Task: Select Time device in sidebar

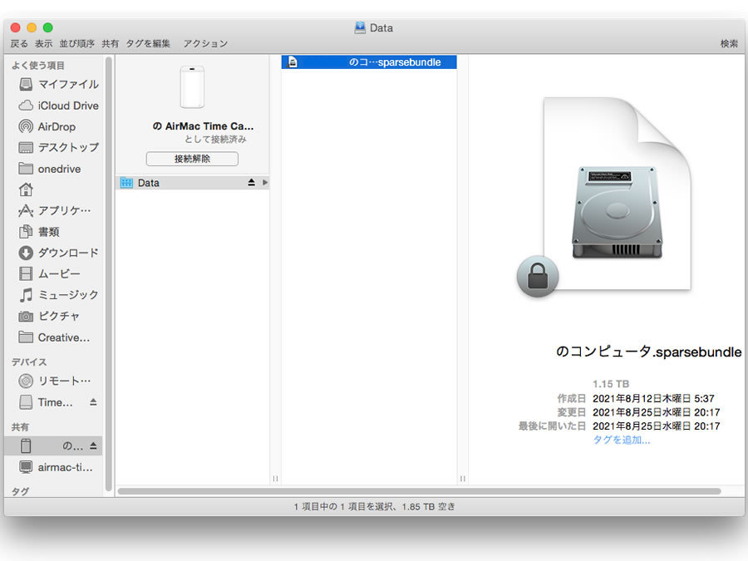Action: tap(47, 402)
